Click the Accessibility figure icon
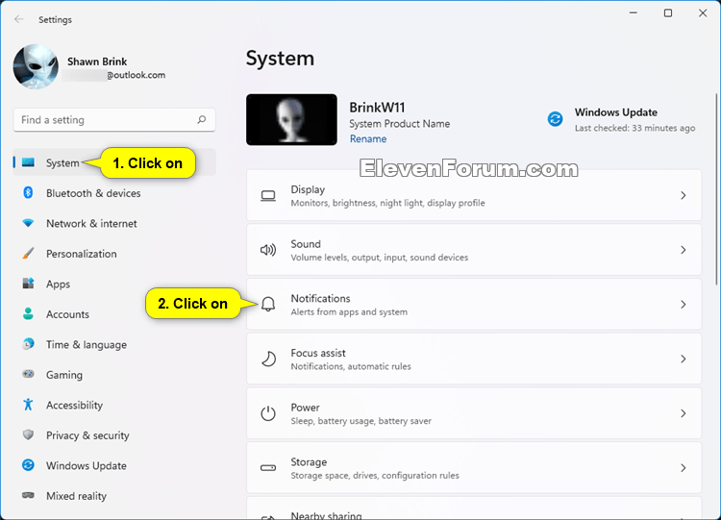This screenshot has height=520, width=721. pos(28,405)
